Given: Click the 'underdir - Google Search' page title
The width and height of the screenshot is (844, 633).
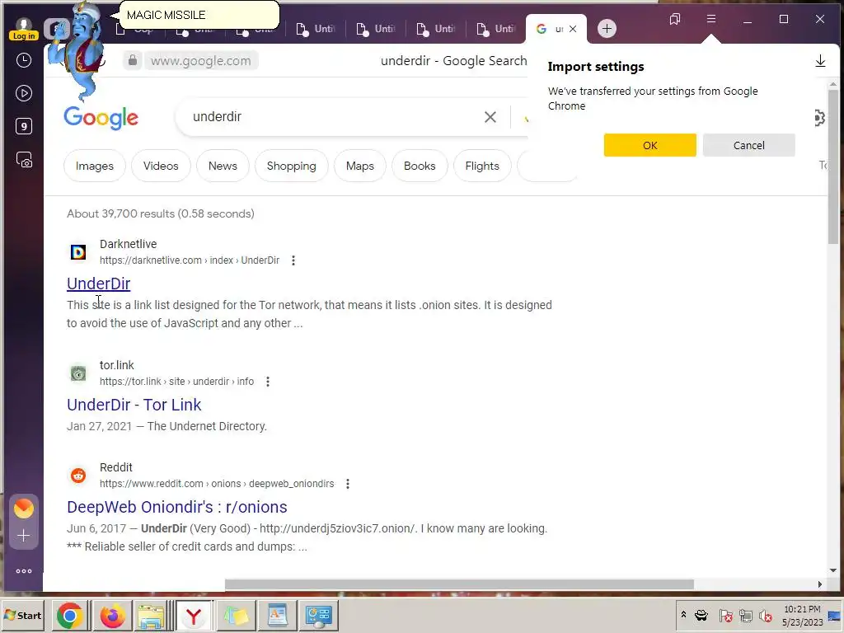Looking at the screenshot, I should [454, 61].
